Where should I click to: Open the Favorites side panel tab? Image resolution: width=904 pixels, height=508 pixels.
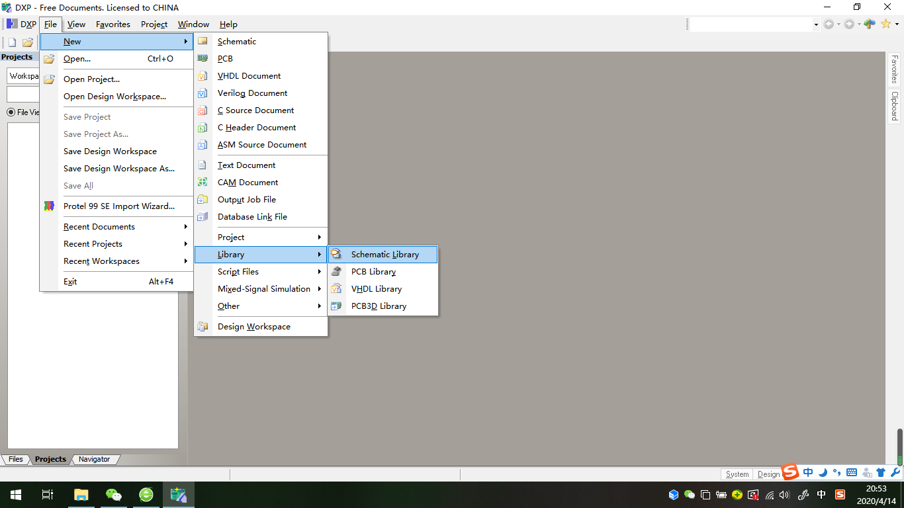coord(894,69)
